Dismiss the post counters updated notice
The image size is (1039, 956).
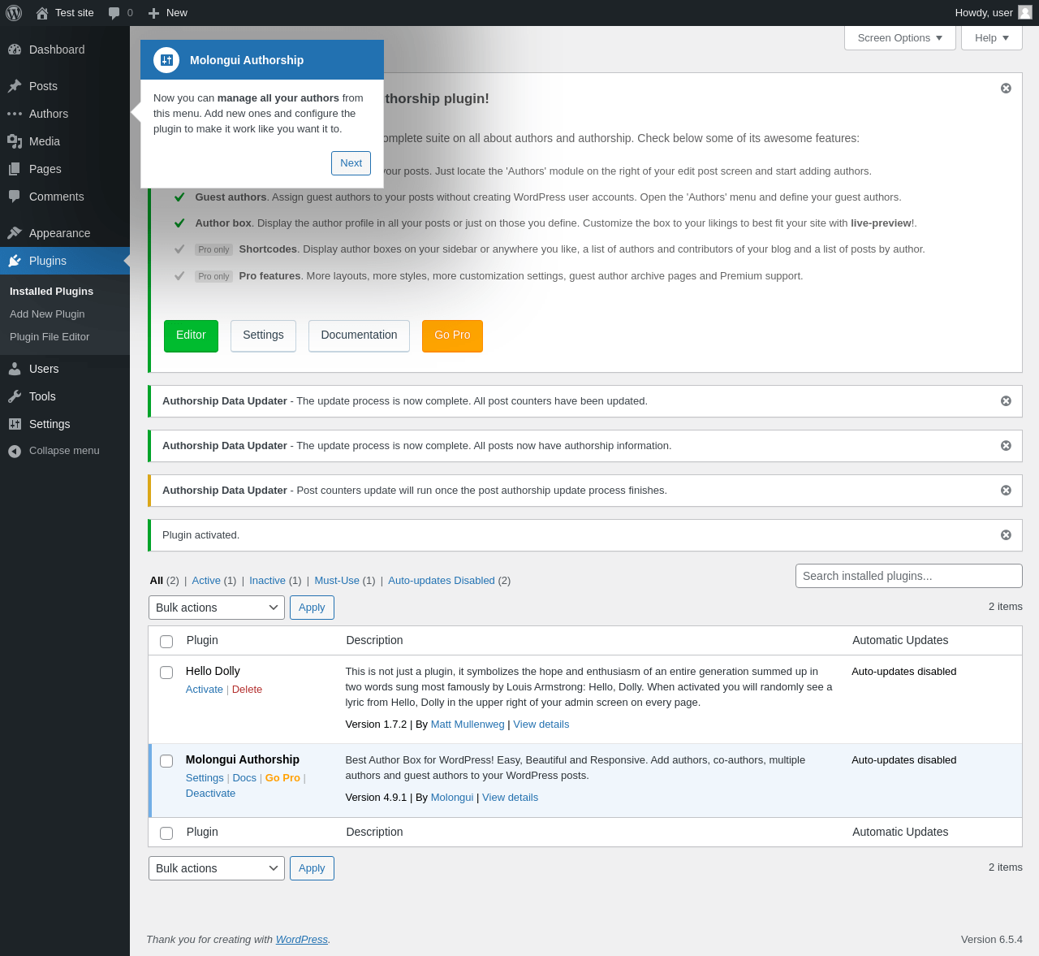[x=1006, y=401]
